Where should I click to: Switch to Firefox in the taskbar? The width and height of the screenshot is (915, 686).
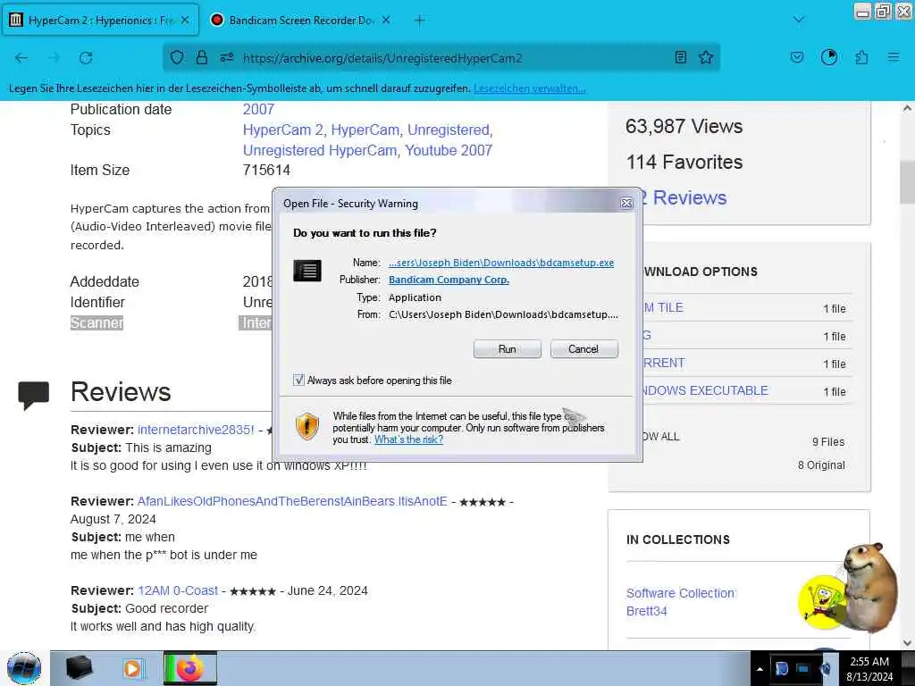(190, 668)
